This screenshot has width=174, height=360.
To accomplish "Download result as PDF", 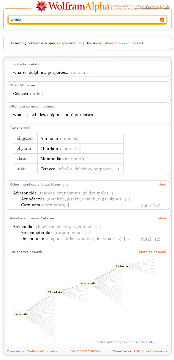I will (x=137, y=351).
